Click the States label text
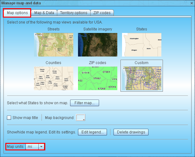Image resolution: width=195 pixels, height=157 pixels. point(142,29)
